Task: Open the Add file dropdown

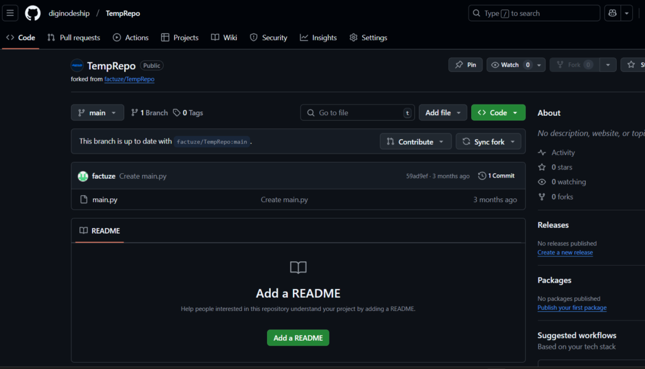Action: 443,113
